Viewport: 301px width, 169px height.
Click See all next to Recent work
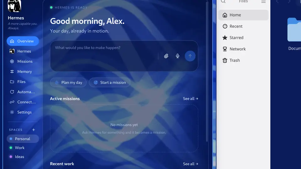click(190, 164)
